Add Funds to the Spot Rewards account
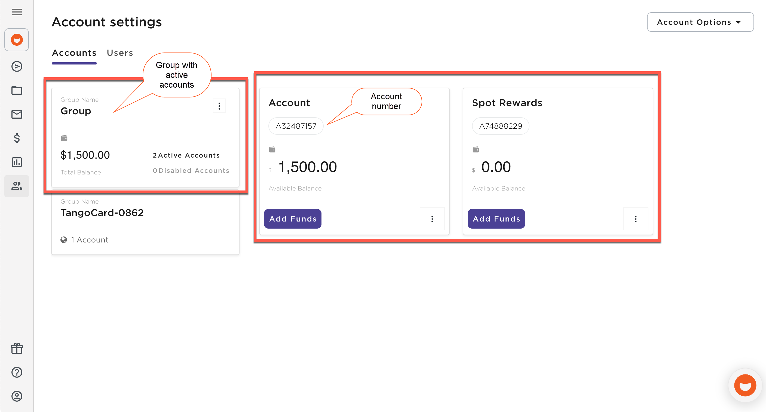The height and width of the screenshot is (412, 766). click(x=496, y=219)
